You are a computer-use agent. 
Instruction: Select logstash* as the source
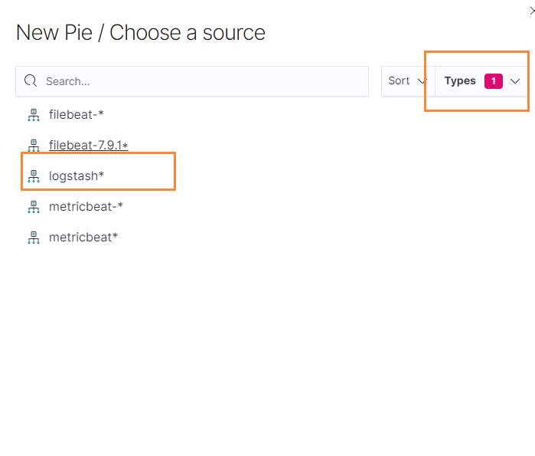pyautogui.click(x=77, y=176)
